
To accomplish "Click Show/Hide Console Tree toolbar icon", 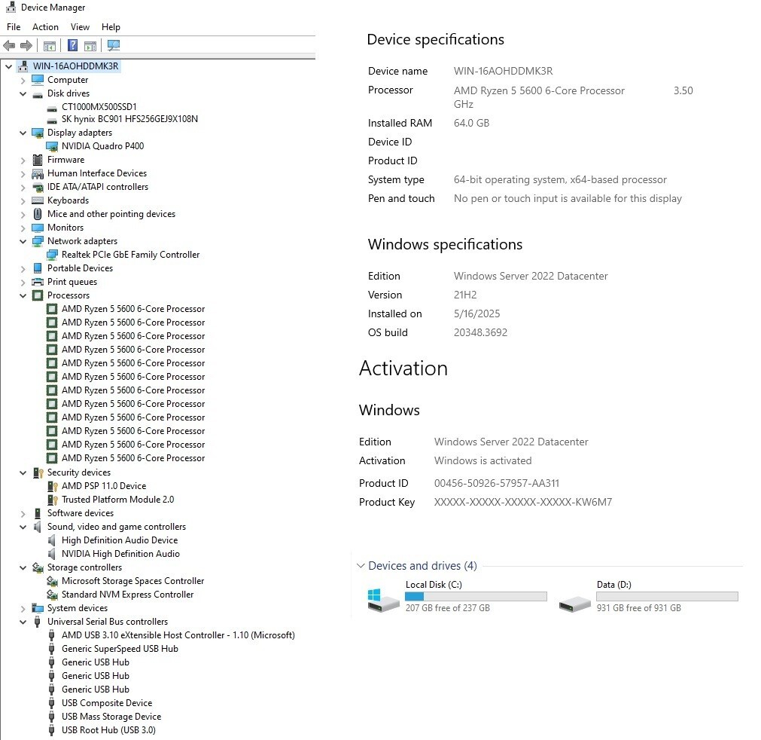I will (50, 46).
